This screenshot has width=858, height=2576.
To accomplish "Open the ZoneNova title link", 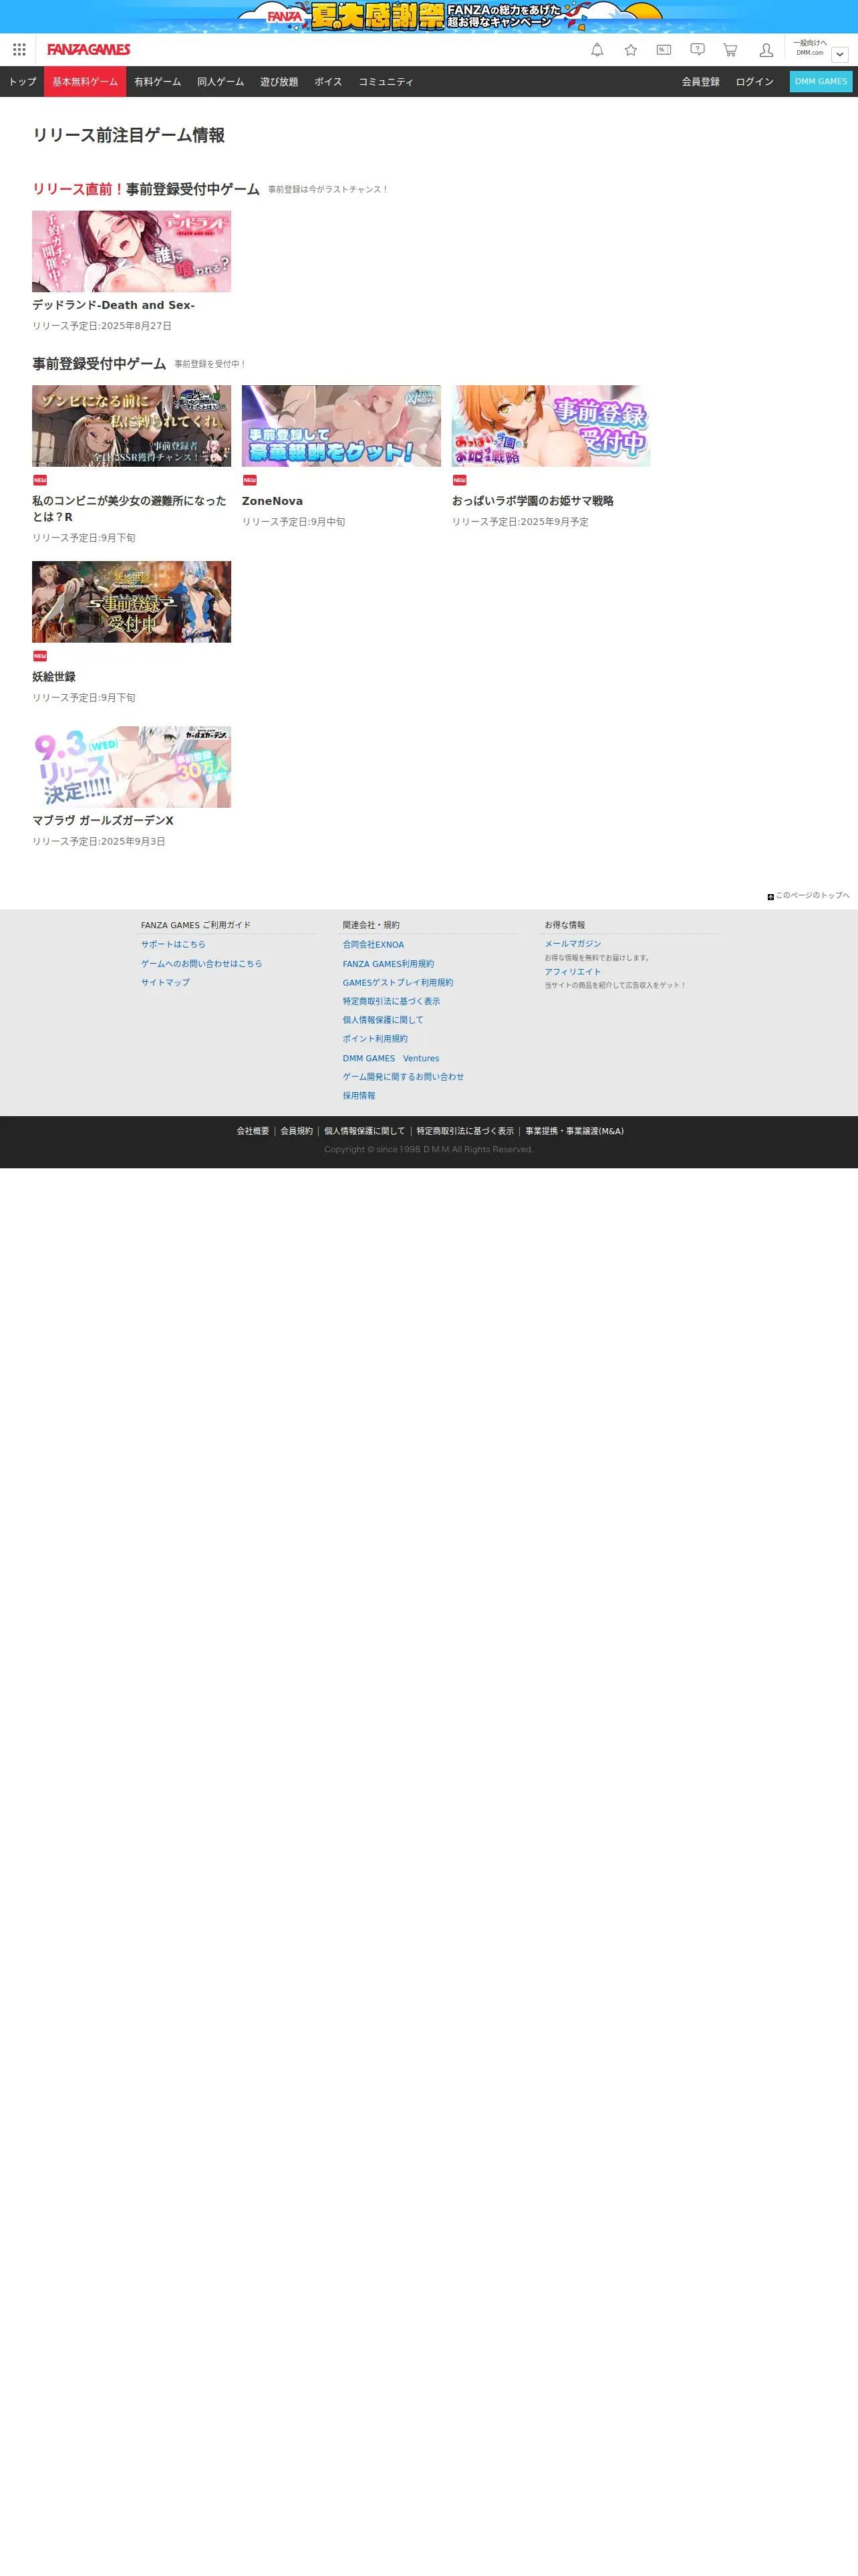I will click(x=273, y=501).
